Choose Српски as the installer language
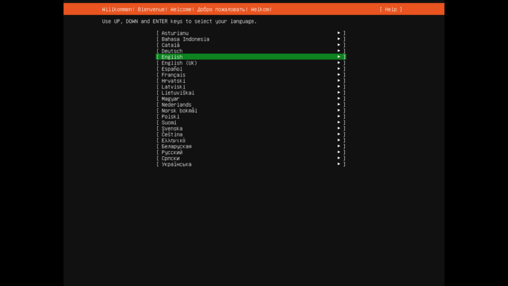 tap(251, 158)
